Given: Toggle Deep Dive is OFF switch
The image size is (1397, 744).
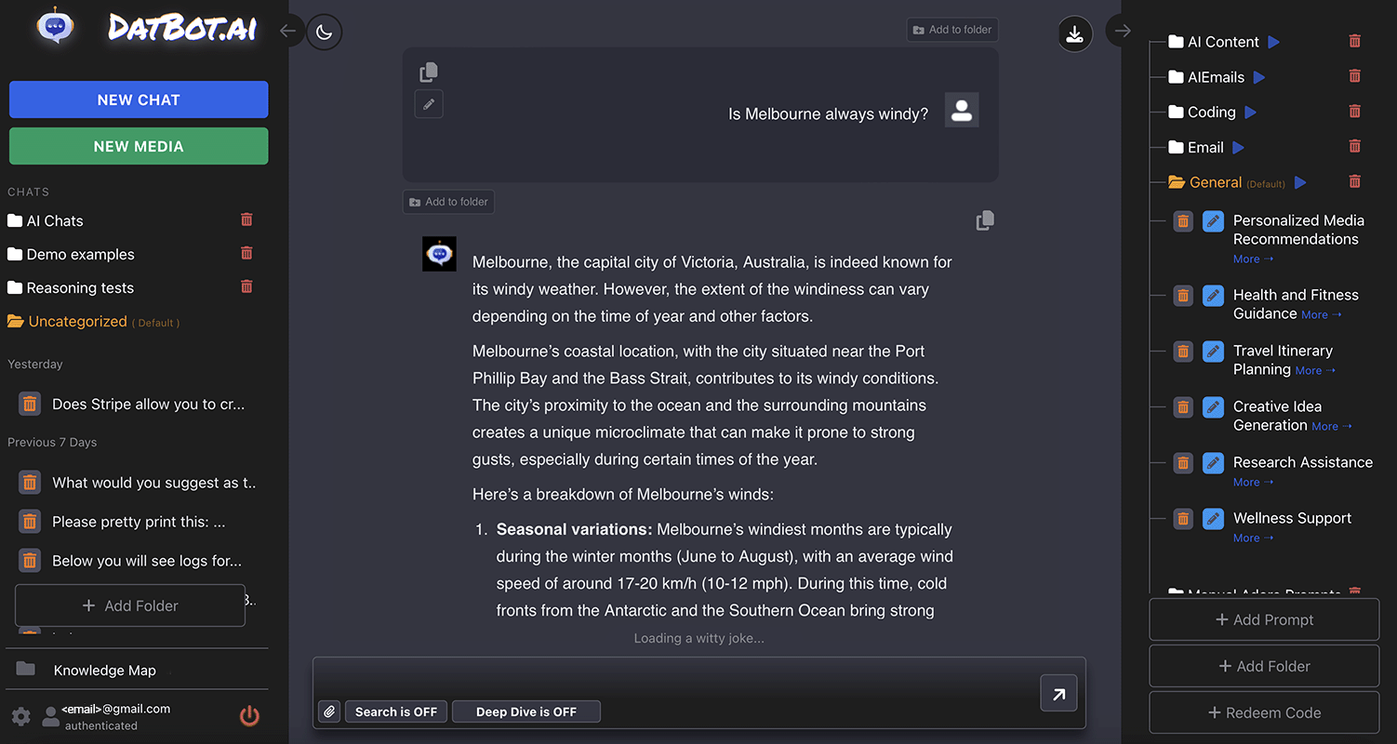Looking at the screenshot, I should 526,711.
